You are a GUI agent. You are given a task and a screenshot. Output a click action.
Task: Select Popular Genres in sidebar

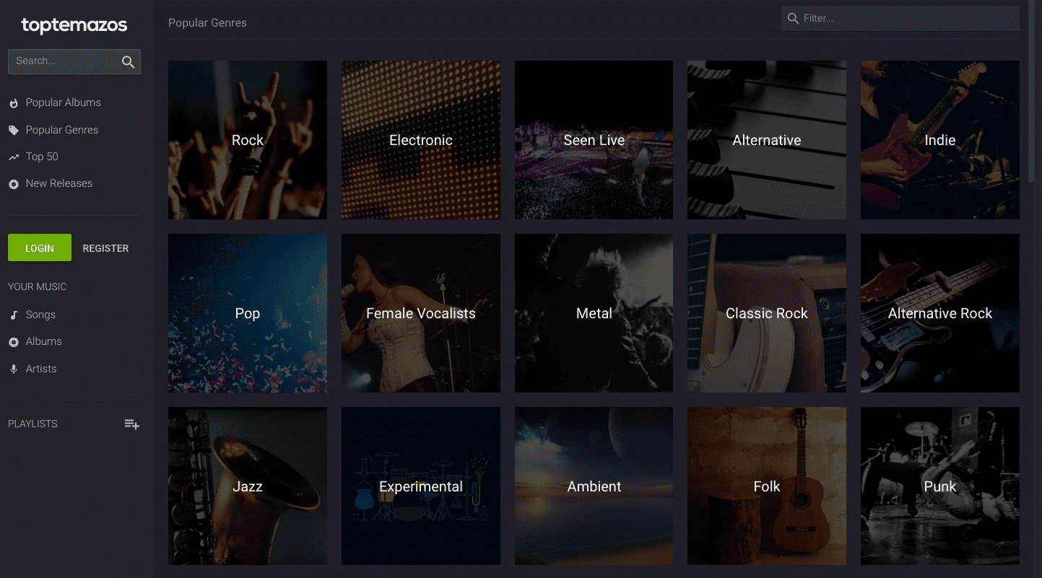(x=62, y=130)
